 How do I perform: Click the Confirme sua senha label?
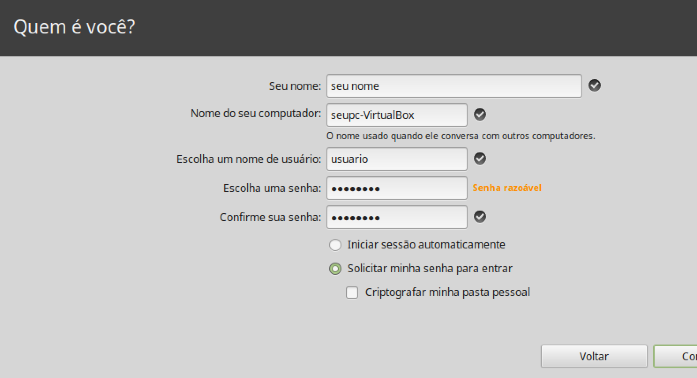pos(270,217)
